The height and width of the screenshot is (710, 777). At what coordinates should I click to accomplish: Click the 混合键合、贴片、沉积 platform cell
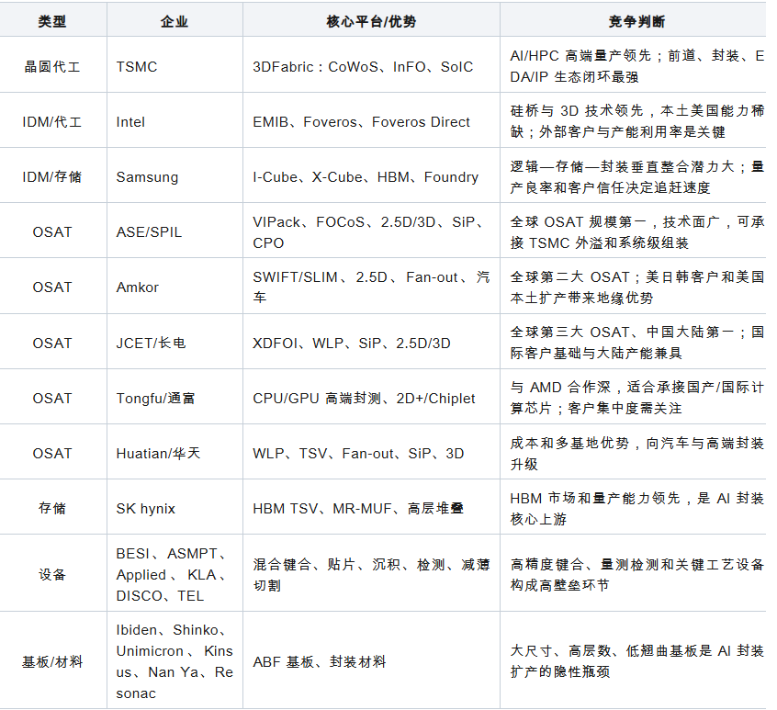(x=371, y=573)
